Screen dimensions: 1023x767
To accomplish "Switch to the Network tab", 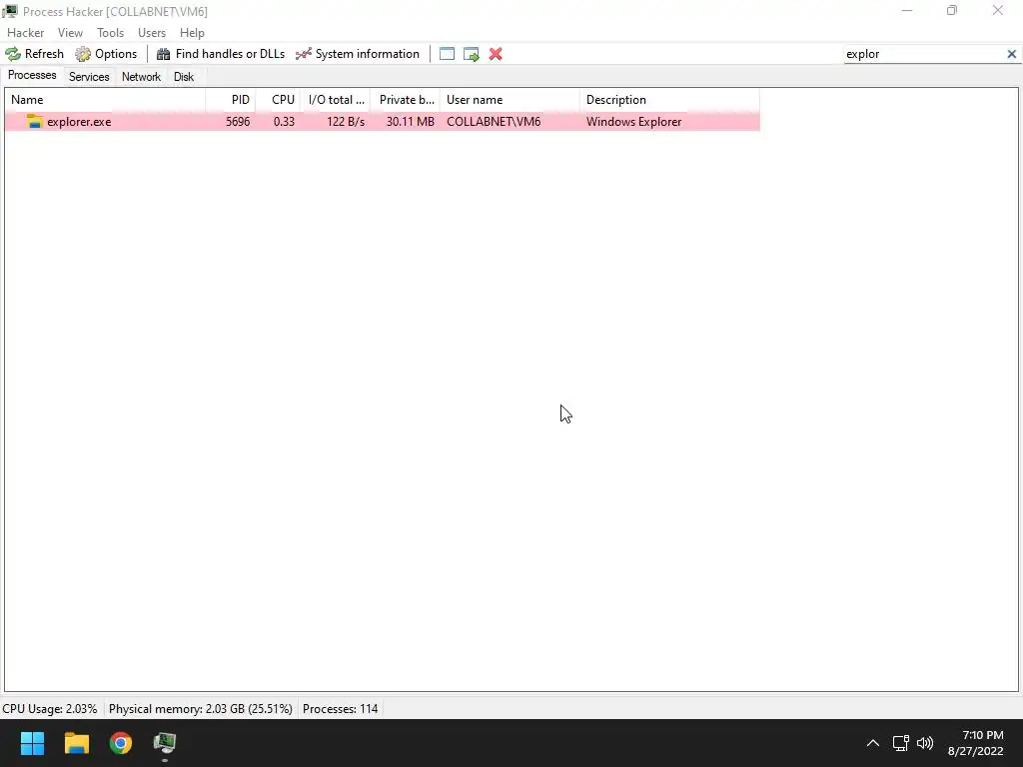I will pos(141,77).
